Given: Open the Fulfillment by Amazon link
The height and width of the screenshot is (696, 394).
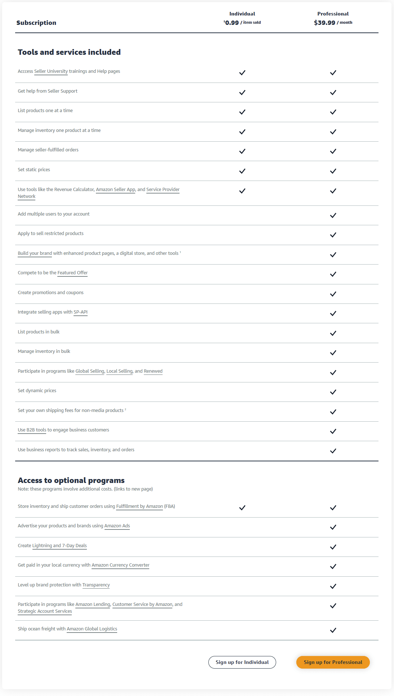Looking at the screenshot, I should point(139,506).
